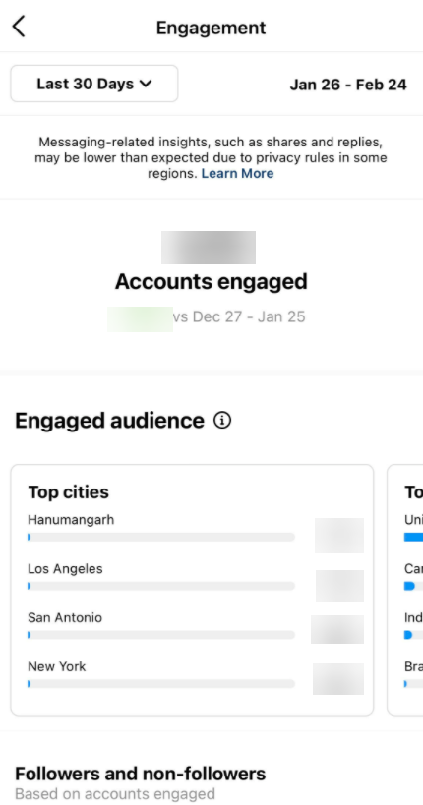The image size is (423, 805).
Task: Click the Engagement page title
Action: click(211, 28)
